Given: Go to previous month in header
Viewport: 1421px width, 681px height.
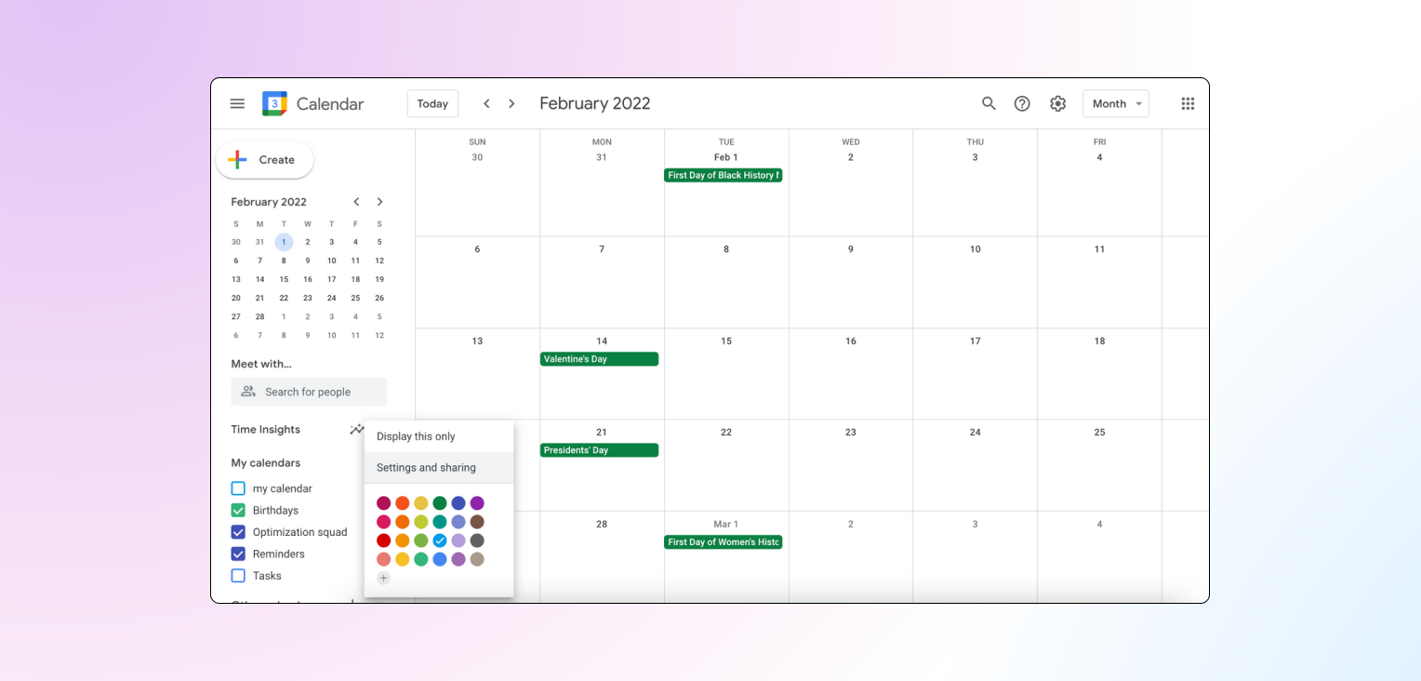Looking at the screenshot, I should click(x=486, y=104).
